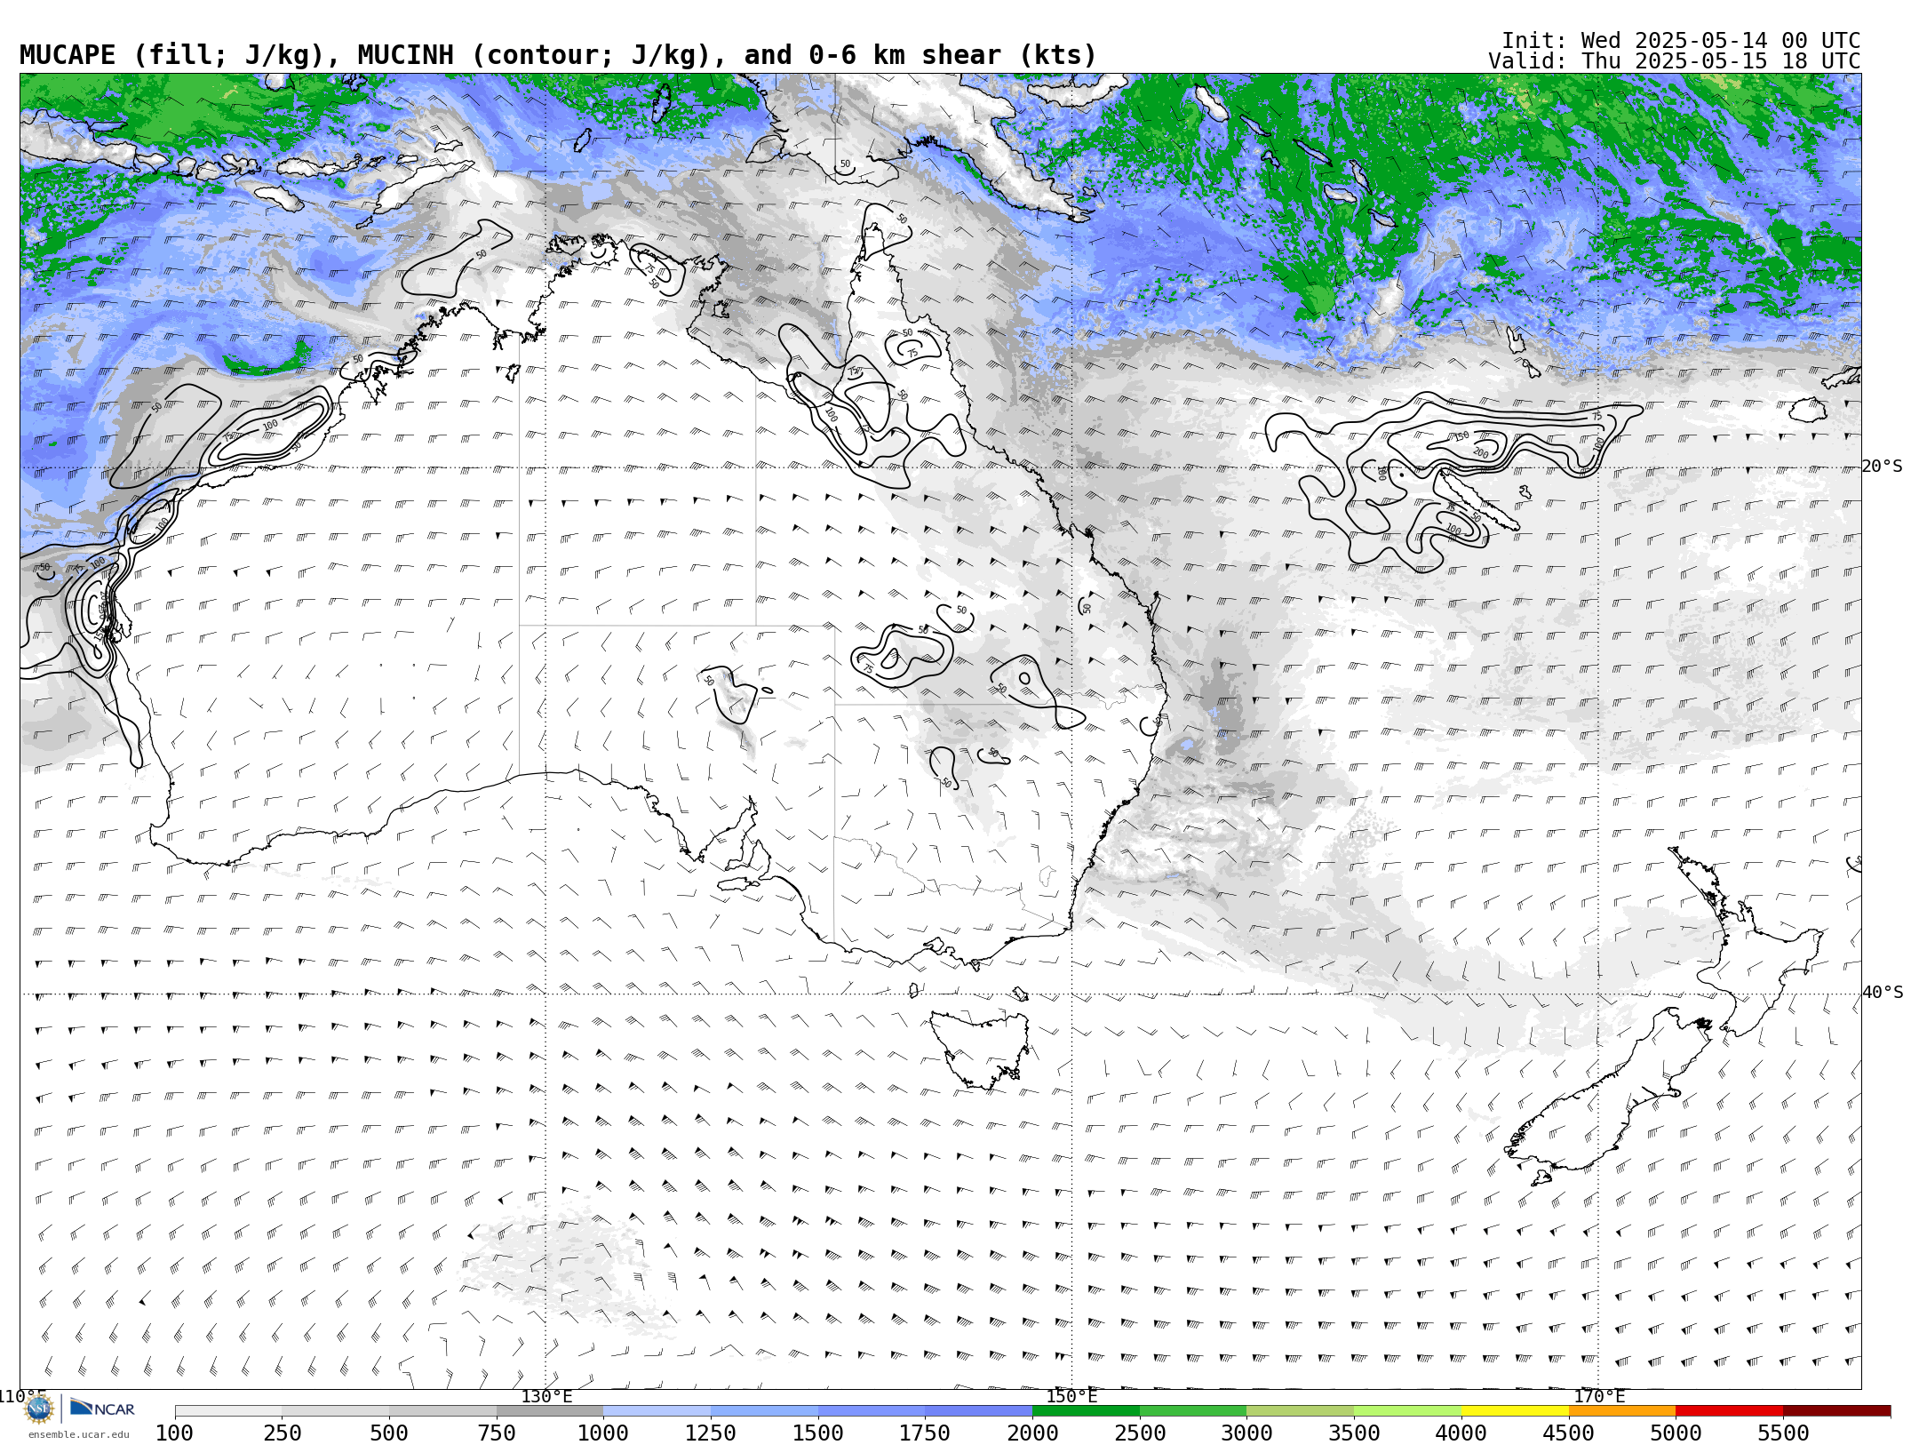Screen dimensions: 1919x1445
Task: Click the colorbar label 4000
Action: pos(1461,1433)
